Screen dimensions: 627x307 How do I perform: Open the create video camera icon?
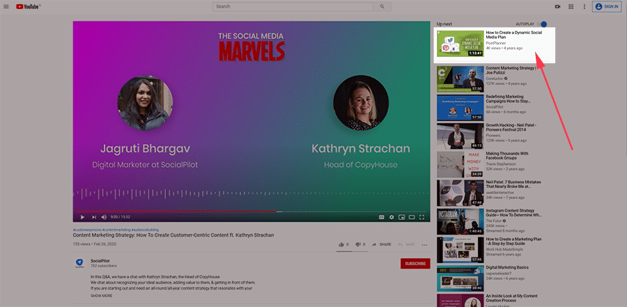coord(558,7)
